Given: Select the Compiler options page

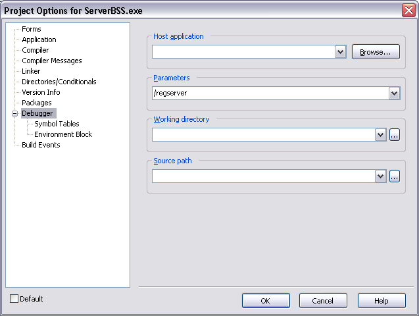Looking at the screenshot, I should [x=35, y=50].
